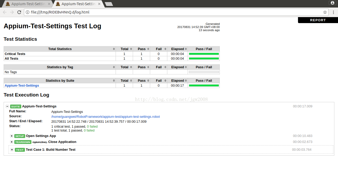Select the Statistics by Tag header

coord(60,67)
